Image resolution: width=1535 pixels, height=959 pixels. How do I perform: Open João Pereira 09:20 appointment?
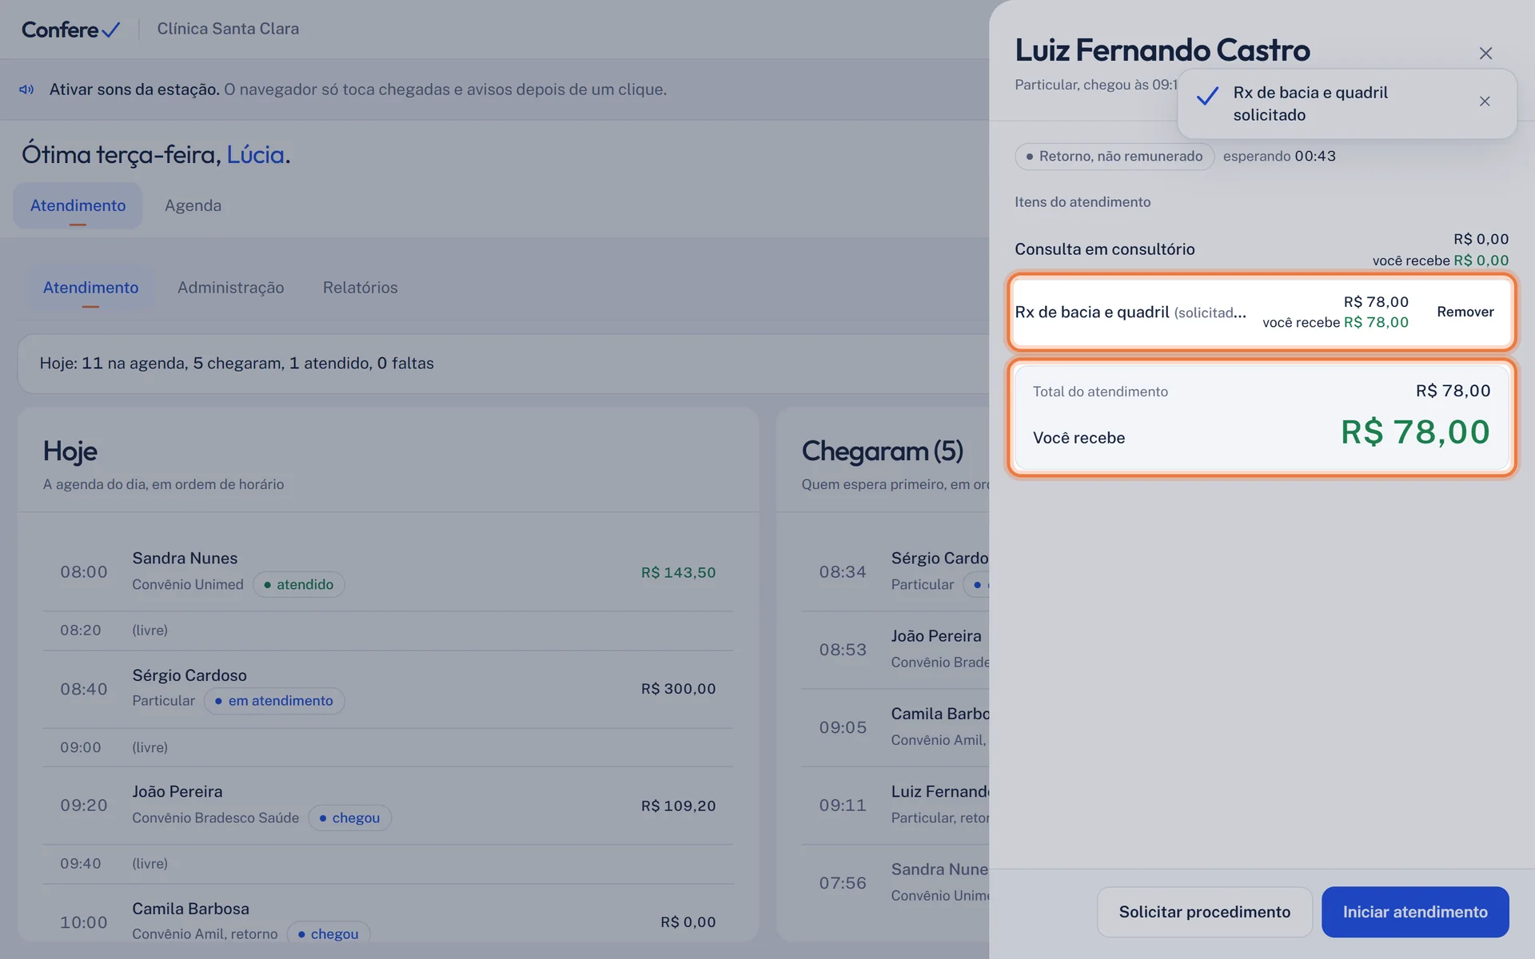tap(388, 806)
